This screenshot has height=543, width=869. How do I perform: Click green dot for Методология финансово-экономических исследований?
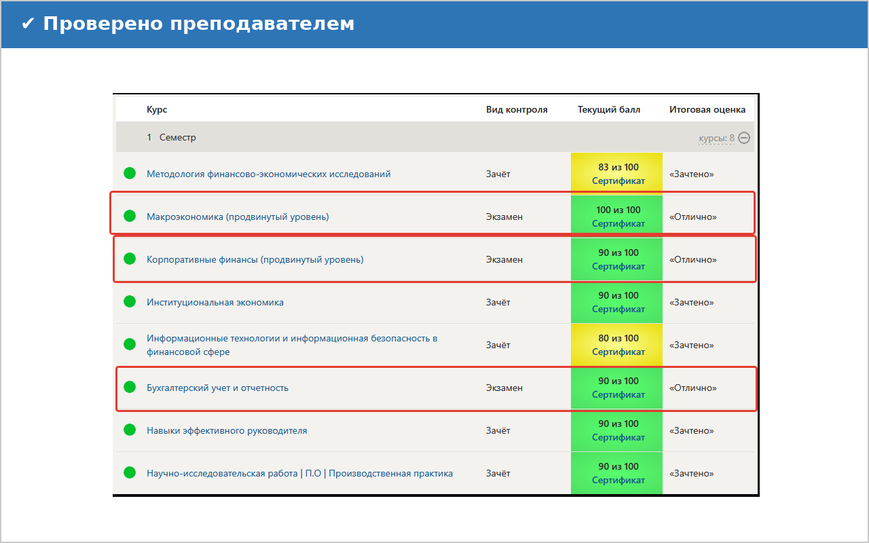(x=130, y=174)
